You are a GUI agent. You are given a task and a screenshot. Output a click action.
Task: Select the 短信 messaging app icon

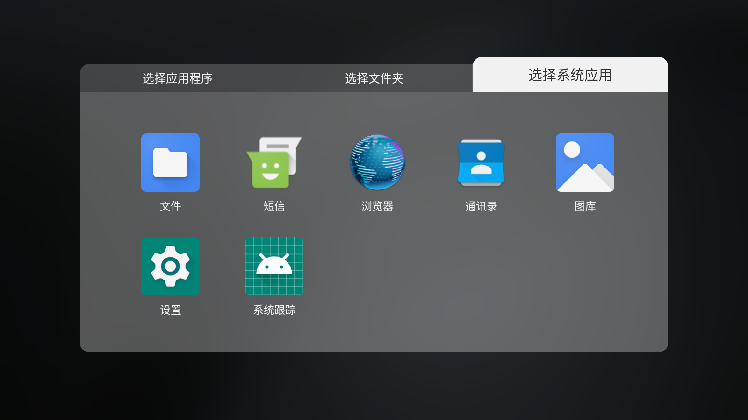tap(274, 162)
